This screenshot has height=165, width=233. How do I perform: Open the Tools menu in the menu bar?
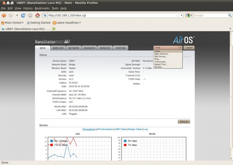(55, 8)
